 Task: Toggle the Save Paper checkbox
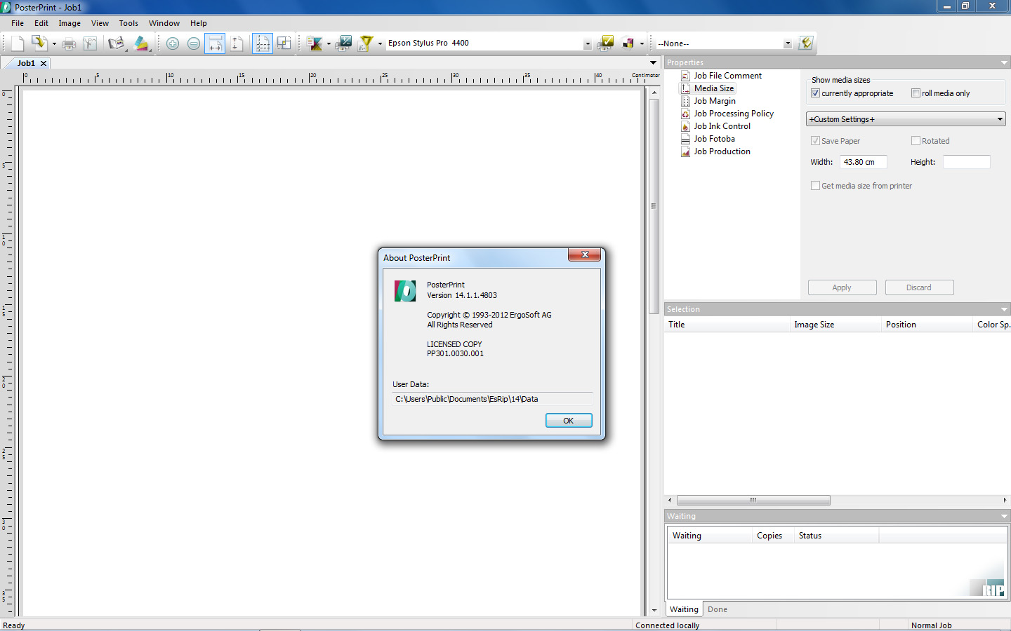tap(815, 141)
